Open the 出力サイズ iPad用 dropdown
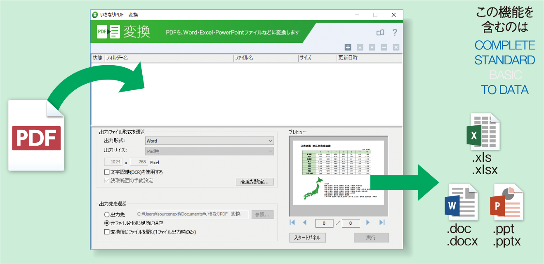This screenshot has width=544, height=264. pyautogui.click(x=210, y=151)
